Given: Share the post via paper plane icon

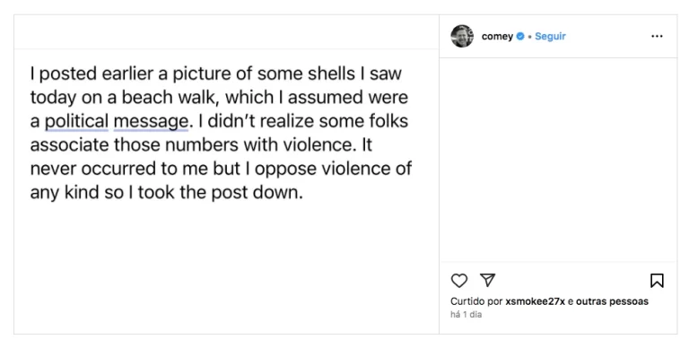Looking at the screenshot, I should click(x=488, y=280).
